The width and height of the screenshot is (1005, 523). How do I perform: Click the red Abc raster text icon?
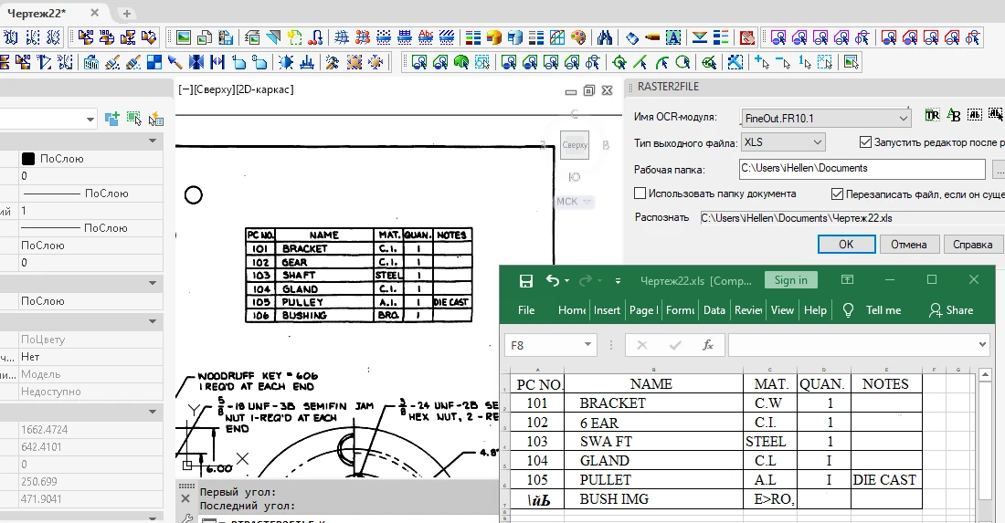tap(425, 37)
